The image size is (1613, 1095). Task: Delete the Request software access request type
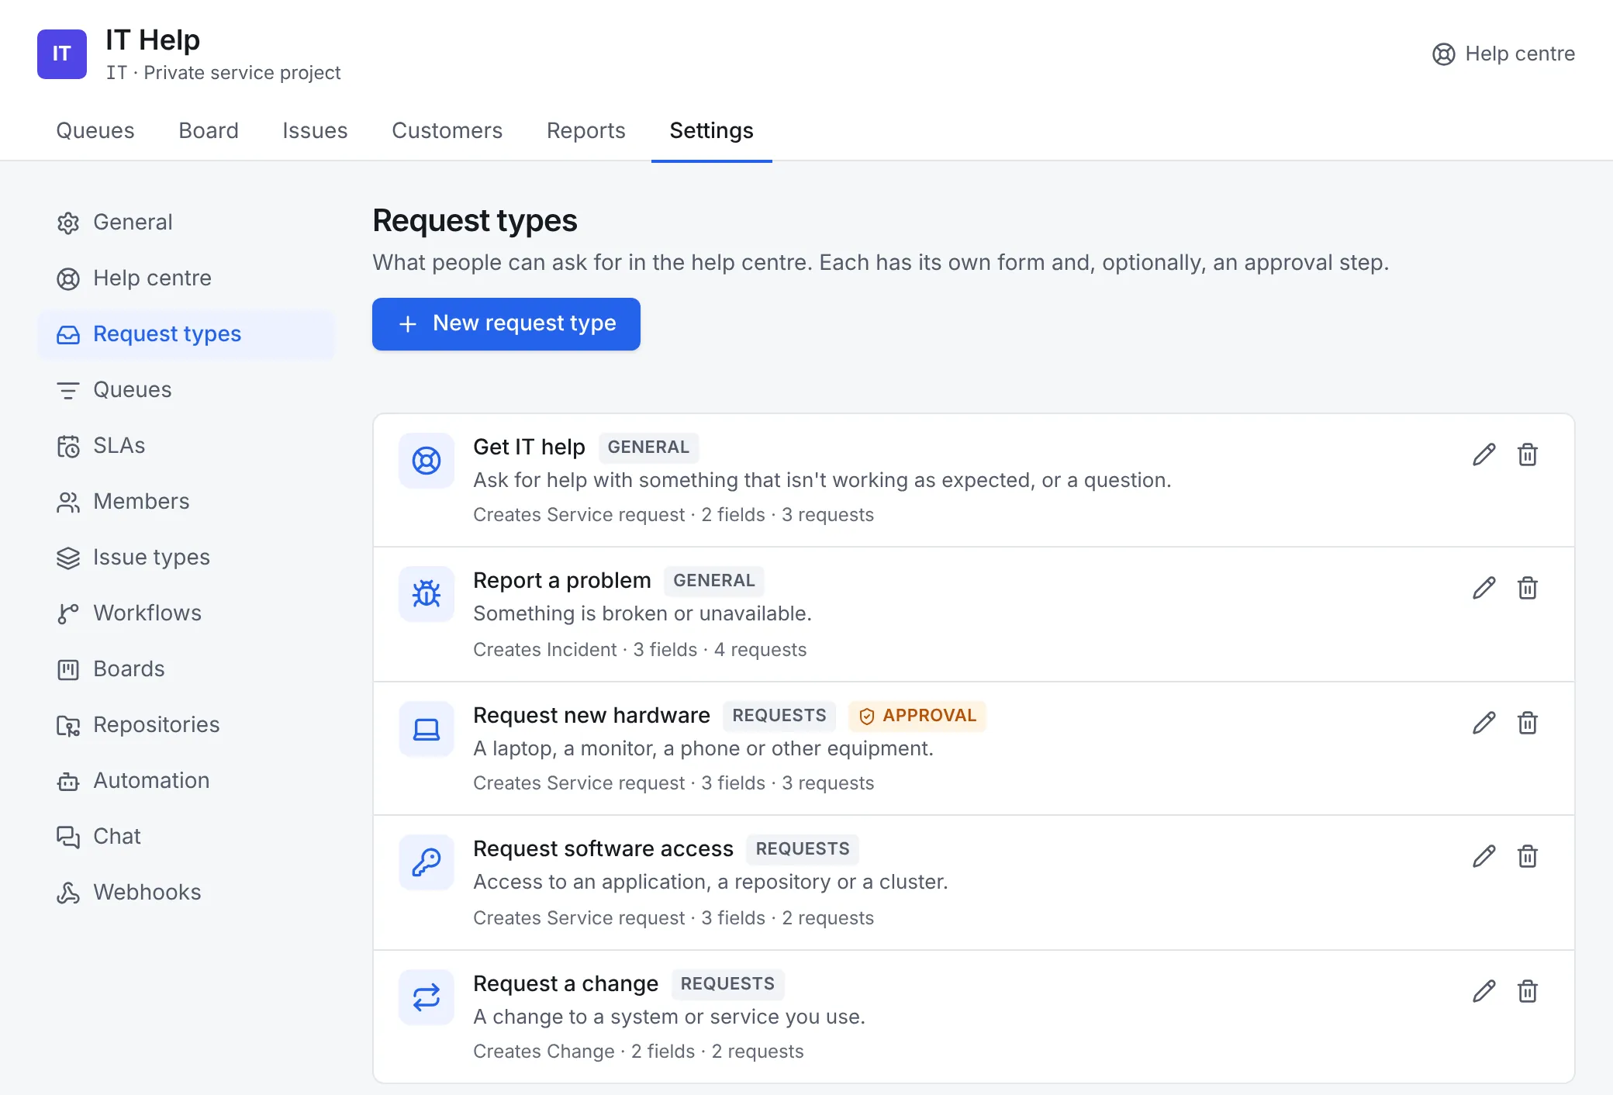[x=1527, y=856]
